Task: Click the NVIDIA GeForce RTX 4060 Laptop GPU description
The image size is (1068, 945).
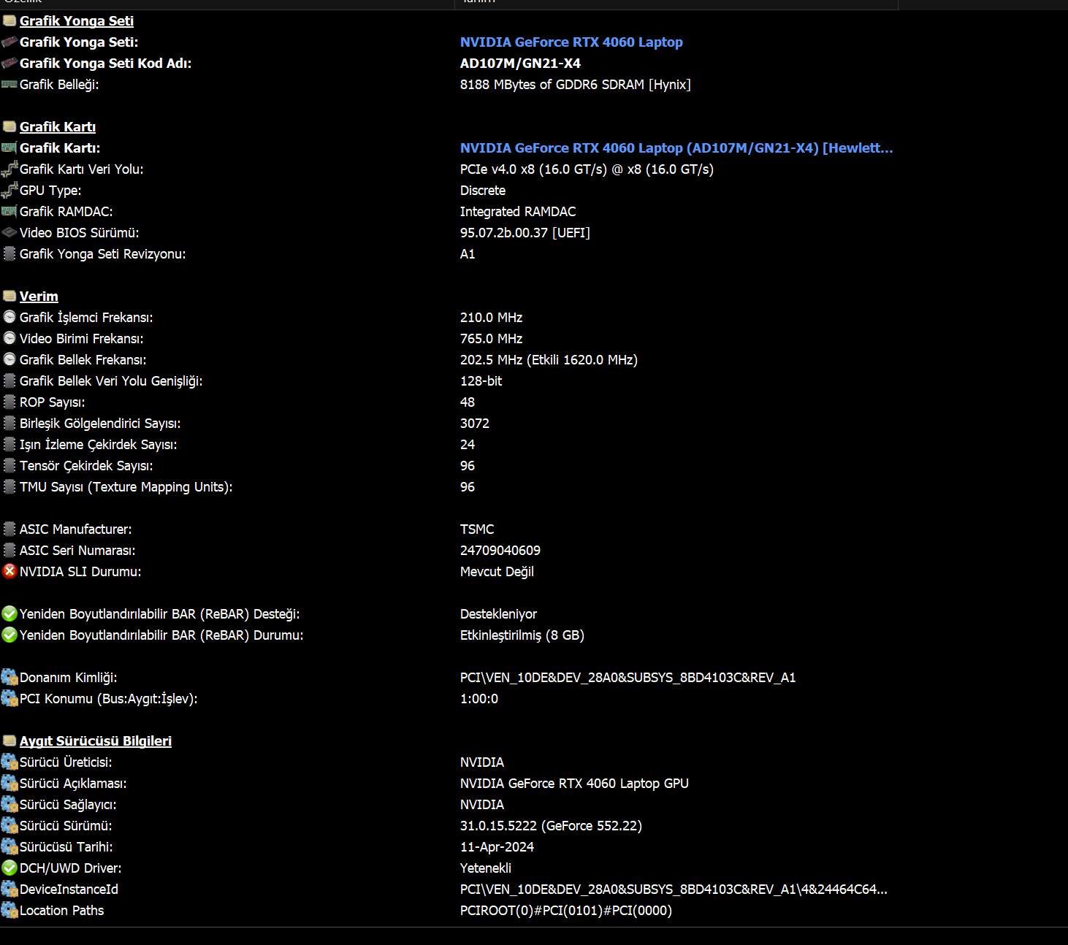Action: point(574,784)
